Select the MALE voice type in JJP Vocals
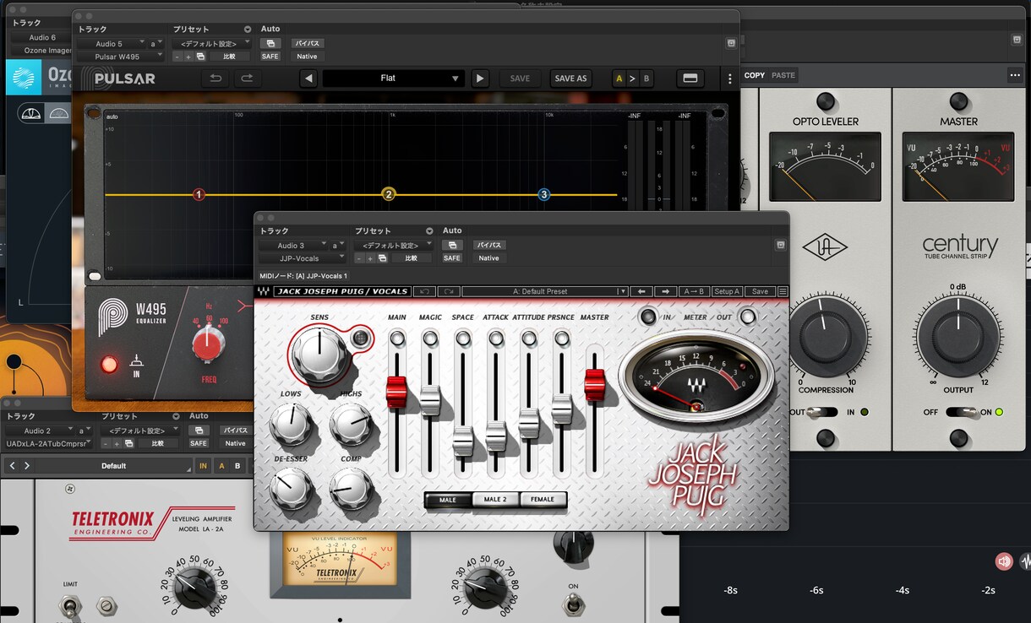The image size is (1031, 623). click(x=448, y=500)
